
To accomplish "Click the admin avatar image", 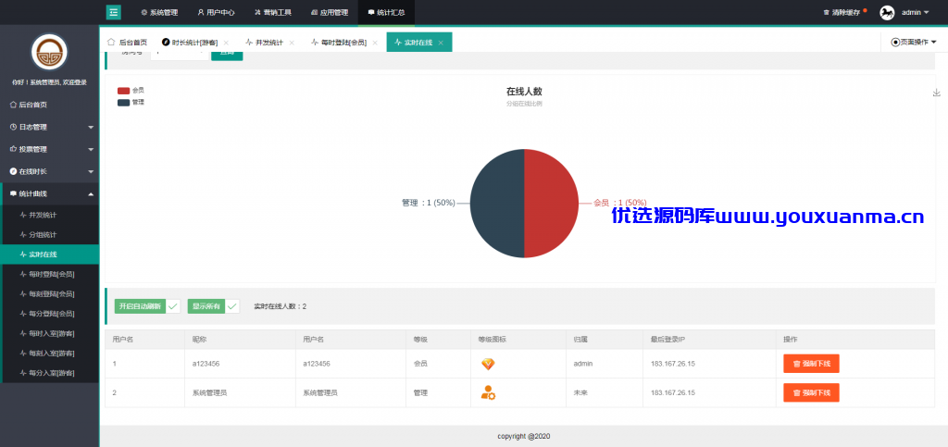I will click(x=887, y=12).
